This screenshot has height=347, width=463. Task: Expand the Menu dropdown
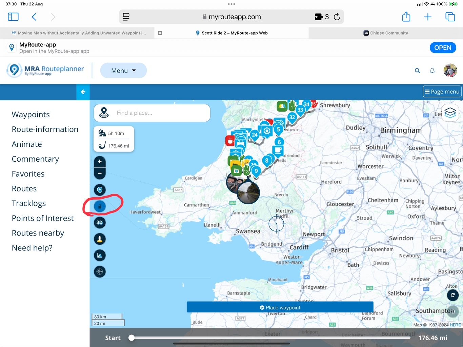[123, 70]
